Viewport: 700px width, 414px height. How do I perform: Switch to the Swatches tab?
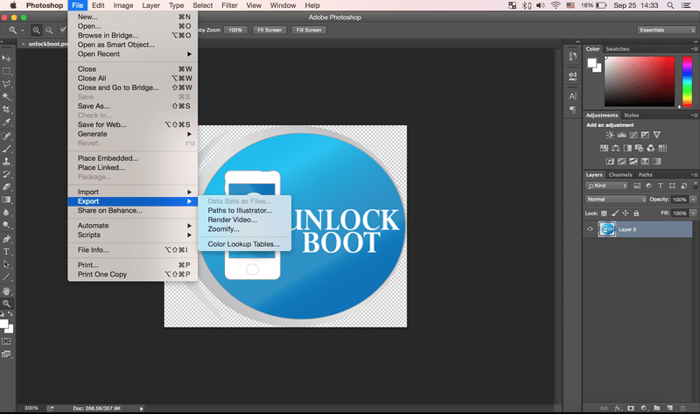[618, 49]
